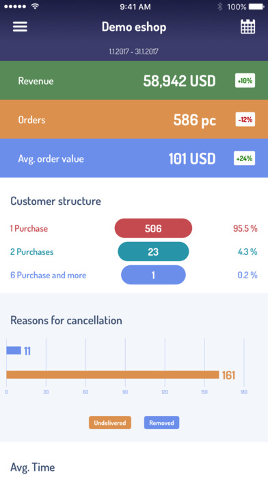
Task: Toggle the Undelivered legend filter
Action: point(110,423)
